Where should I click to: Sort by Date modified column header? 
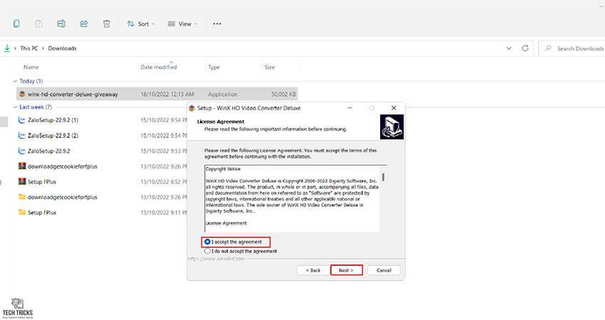[159, 67]
